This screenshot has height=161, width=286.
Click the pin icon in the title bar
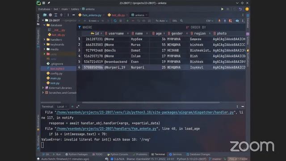pyautogui.click(x=49, y=3)
